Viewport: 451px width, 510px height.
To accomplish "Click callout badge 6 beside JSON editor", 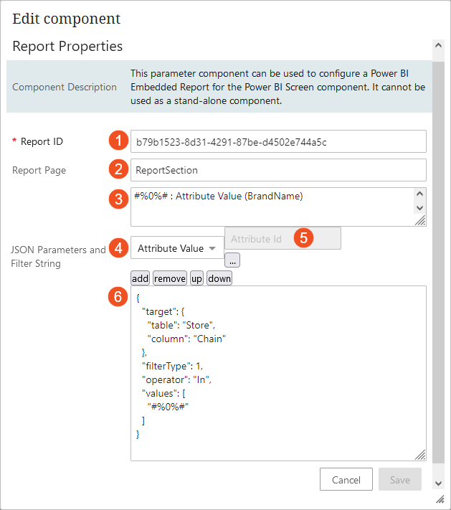I will coord(119,297).
